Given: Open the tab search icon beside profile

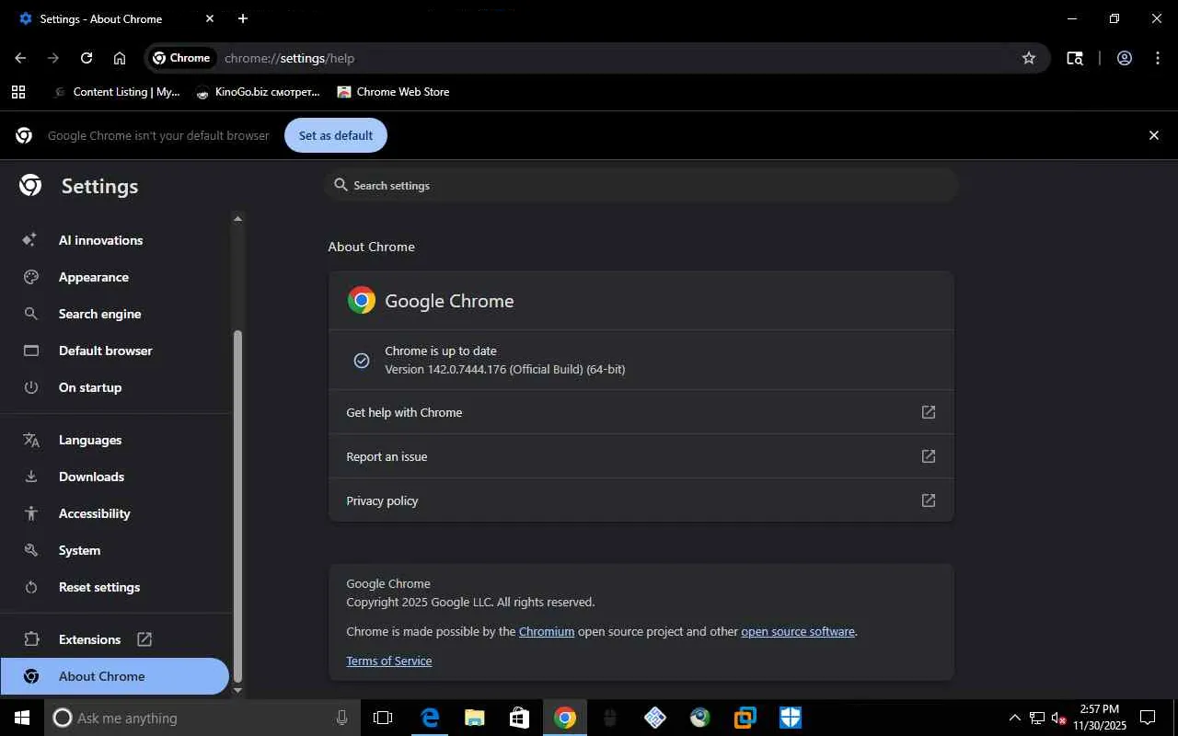Looking at the screenshot, I should tap(1075, 58).
